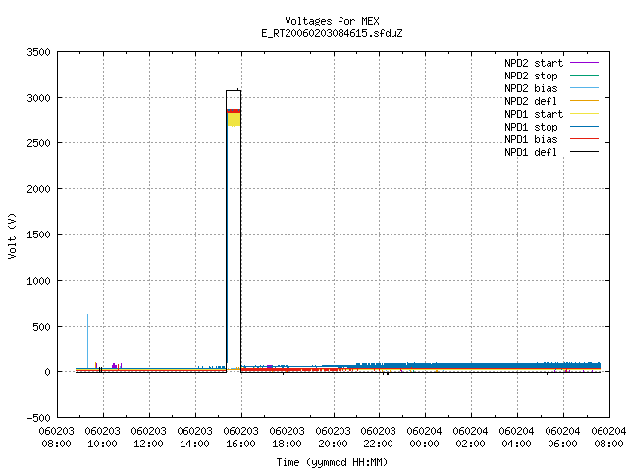Click the 500 y-axis tick label
The image size is (628, 471).
(42, 327)
